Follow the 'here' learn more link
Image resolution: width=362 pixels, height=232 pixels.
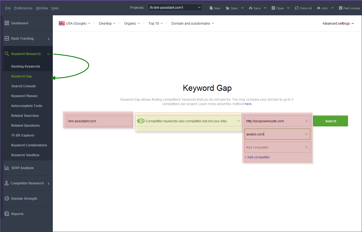tap(248, 104)
